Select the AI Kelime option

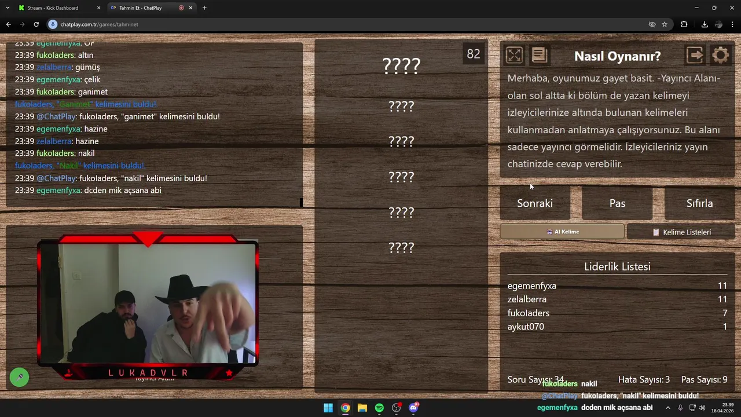tap(562, 232)
